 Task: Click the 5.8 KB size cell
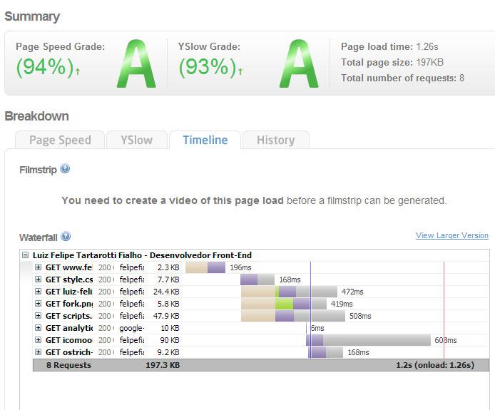click(168, 304)
